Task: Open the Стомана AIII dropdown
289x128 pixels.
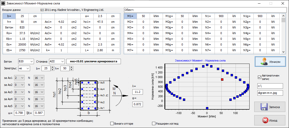Action: point(56,62)
